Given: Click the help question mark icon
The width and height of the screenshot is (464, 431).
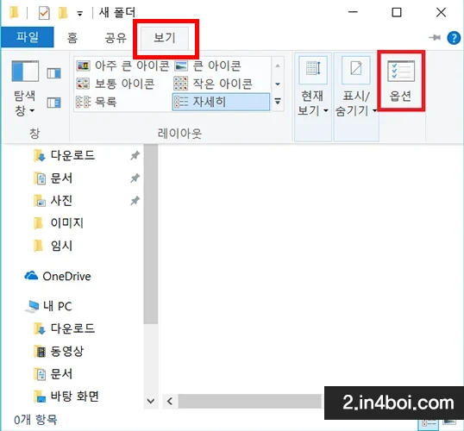Looking at the screenshot, I should pyautogui.click(x=454, y=38).
